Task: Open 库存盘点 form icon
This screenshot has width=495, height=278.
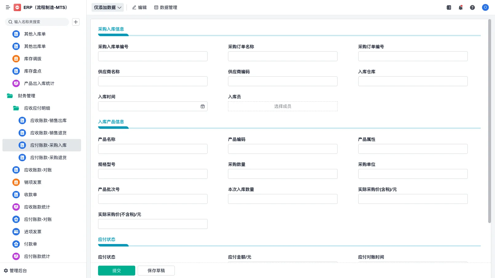Action: coord(16,71)
